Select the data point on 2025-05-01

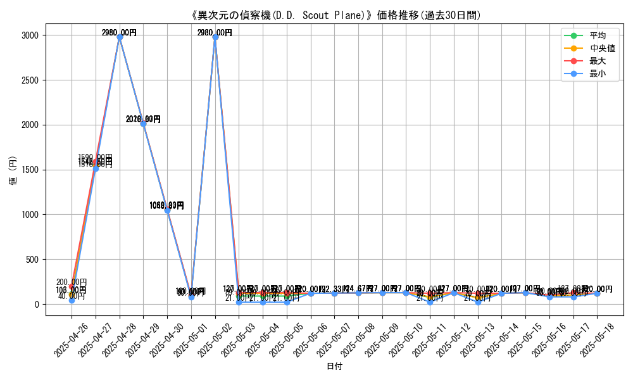pyautogui.click(x=191, y=297)
